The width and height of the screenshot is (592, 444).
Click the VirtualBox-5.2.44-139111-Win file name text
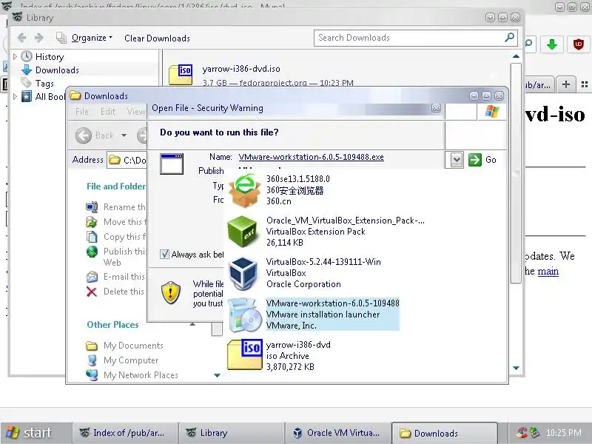click(x=323, y=262)
